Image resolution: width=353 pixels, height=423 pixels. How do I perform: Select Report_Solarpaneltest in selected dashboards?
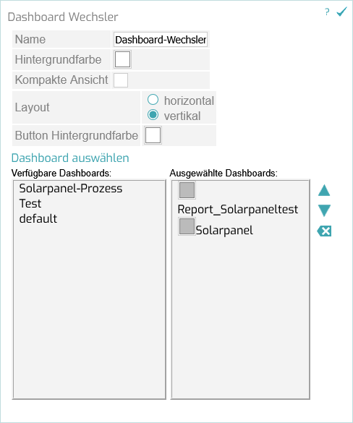[x=238, y=210]
